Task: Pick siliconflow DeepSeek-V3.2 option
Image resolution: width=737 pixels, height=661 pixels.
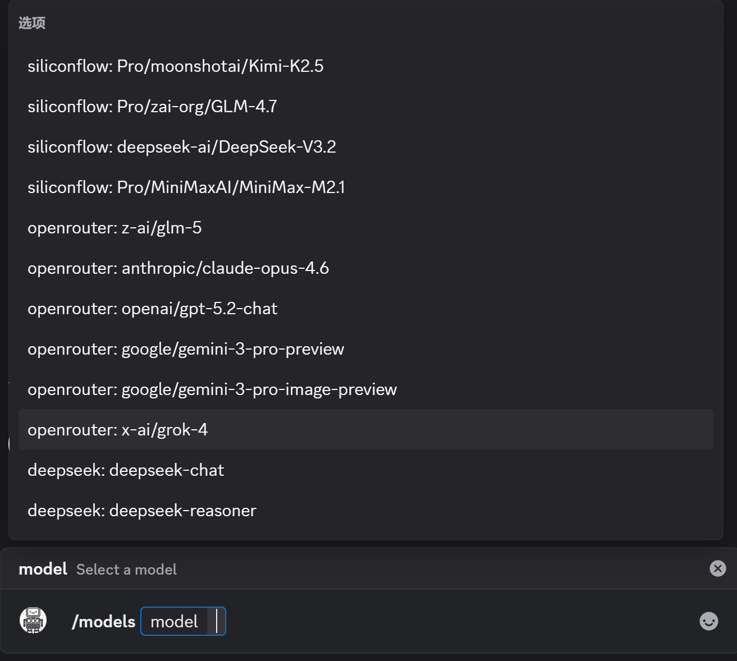Action: (181, 147)
